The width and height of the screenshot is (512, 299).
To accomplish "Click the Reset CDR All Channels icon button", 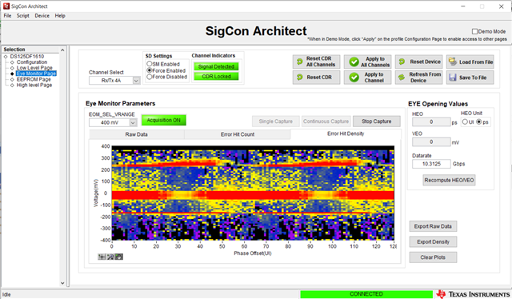I will [x=317, y=62].
